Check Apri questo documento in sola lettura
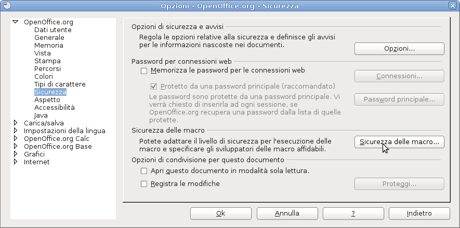 (144, 171)
